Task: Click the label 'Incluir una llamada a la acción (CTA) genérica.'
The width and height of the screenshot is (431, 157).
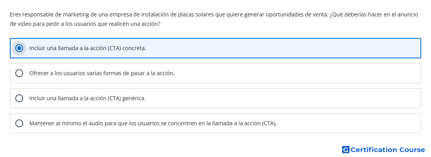Action: point(87,98)
